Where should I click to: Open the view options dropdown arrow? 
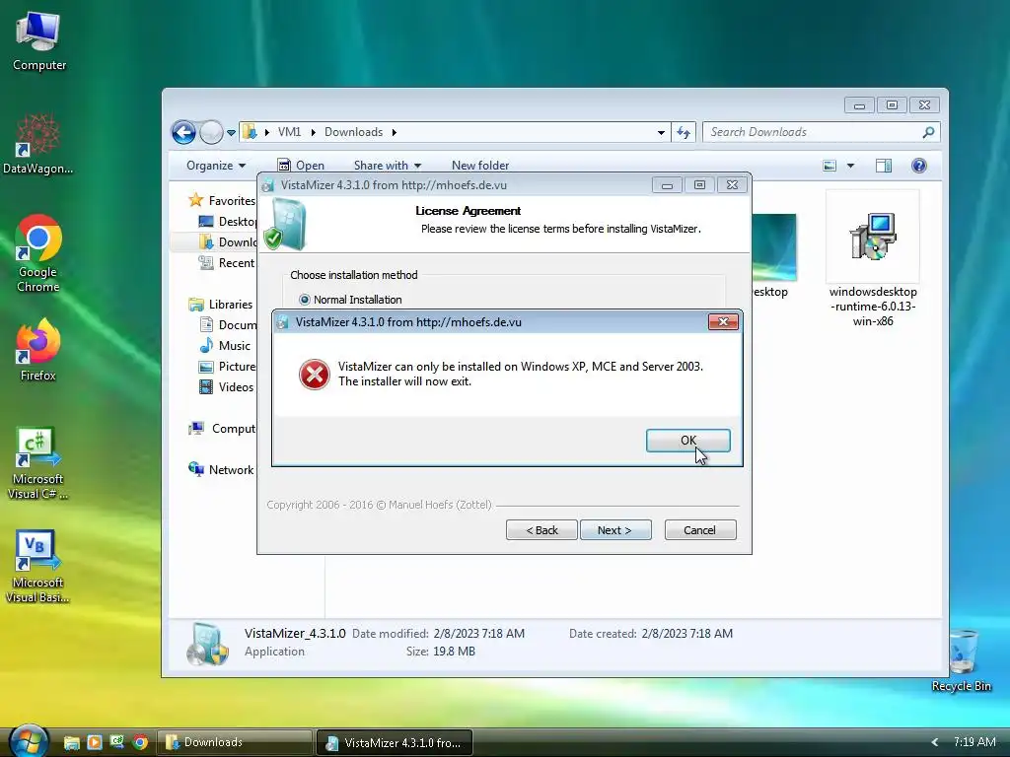coord(850,166)
